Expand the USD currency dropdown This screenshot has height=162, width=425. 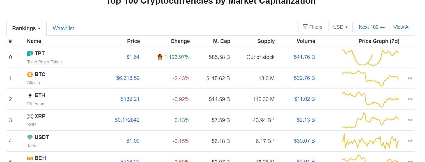340,27
